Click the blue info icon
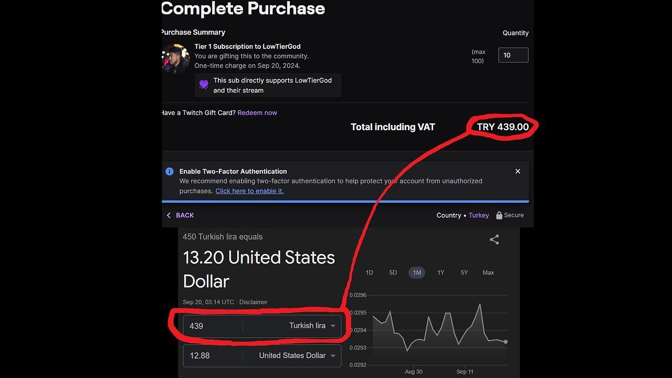This screenshot has height=378, width=672. tap(170, 171)
